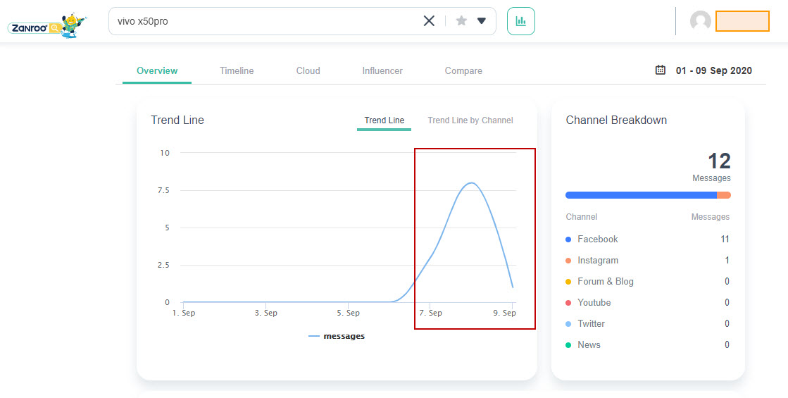The image size is (788, 398).
Task: Open date range 01 - 09 Sep 2020
Action: [713, 70]
